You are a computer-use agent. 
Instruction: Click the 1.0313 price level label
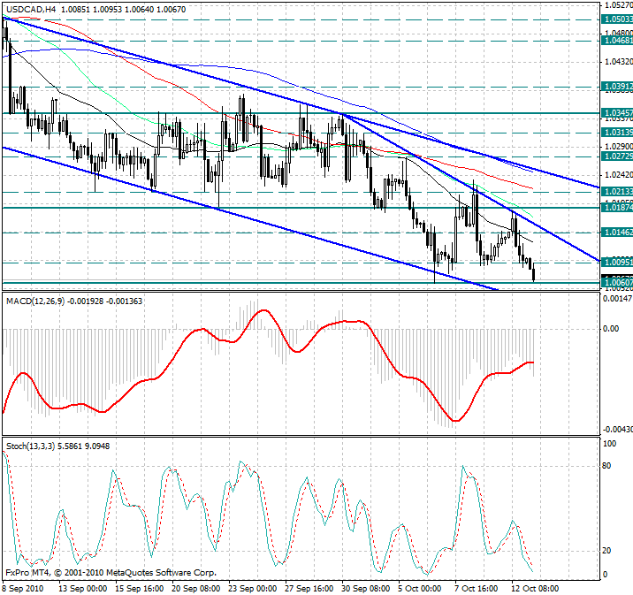617,133
